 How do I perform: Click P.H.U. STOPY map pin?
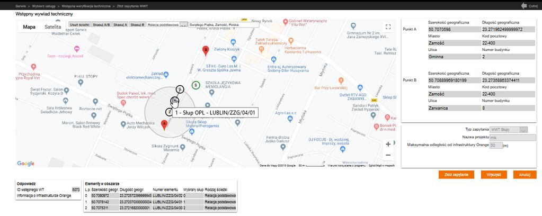[x=81, y=82]
